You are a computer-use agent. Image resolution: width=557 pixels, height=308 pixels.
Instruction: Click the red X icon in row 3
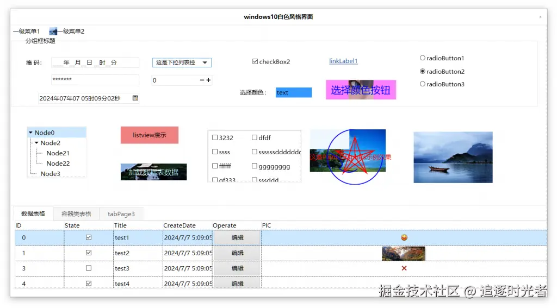404,268
